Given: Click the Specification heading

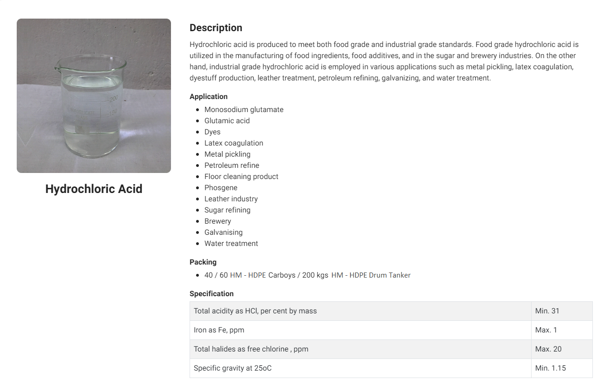Looking at the screenshot, I should (211, 294).
